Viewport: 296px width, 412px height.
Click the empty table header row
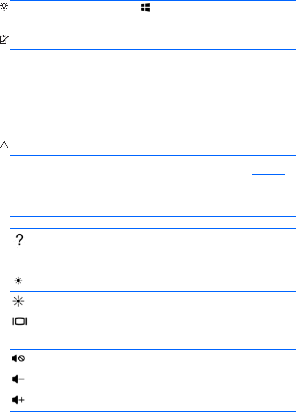153,223
